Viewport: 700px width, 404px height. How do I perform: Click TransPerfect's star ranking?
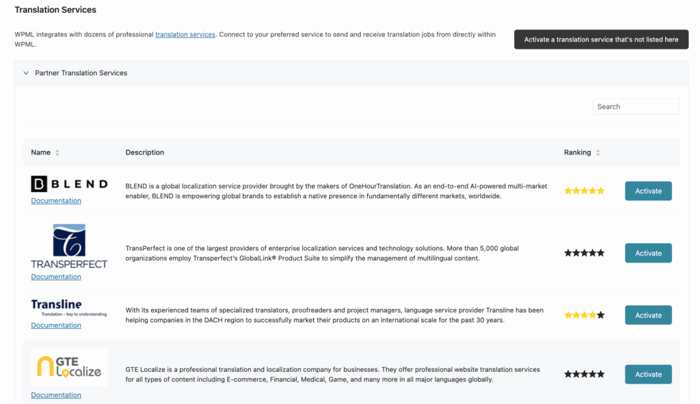click(584, 253)
